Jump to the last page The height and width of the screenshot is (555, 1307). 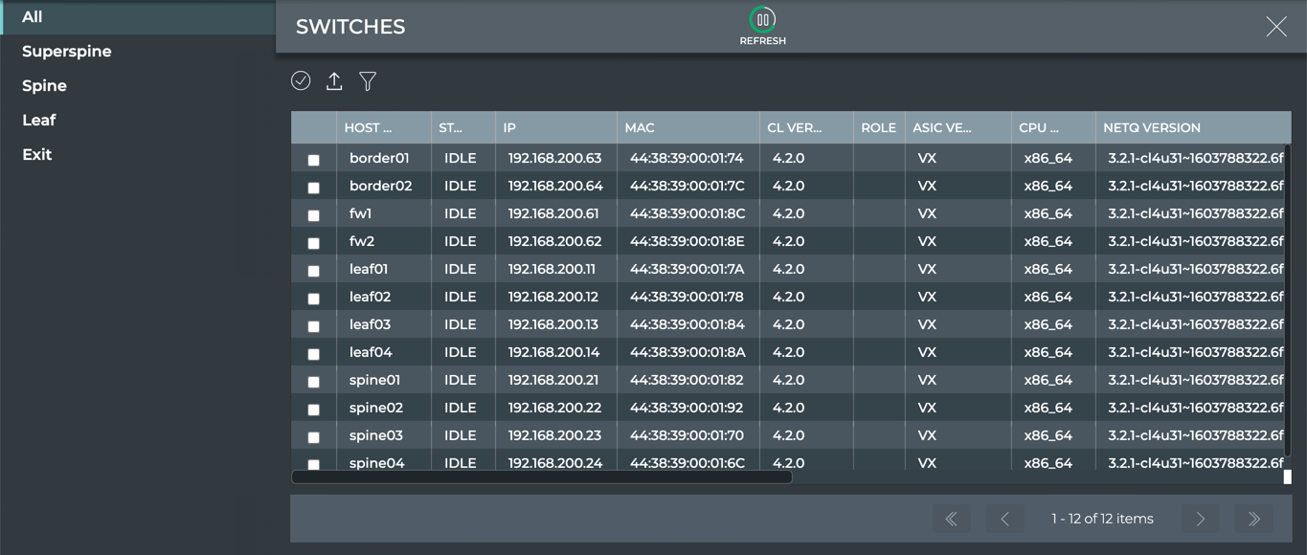pos(1253,519)
